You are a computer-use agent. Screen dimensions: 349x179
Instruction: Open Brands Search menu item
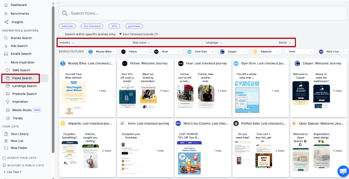tap(21, 38)
